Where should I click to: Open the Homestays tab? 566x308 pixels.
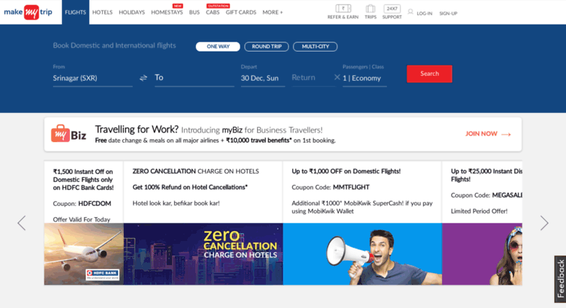pos(167,12)
